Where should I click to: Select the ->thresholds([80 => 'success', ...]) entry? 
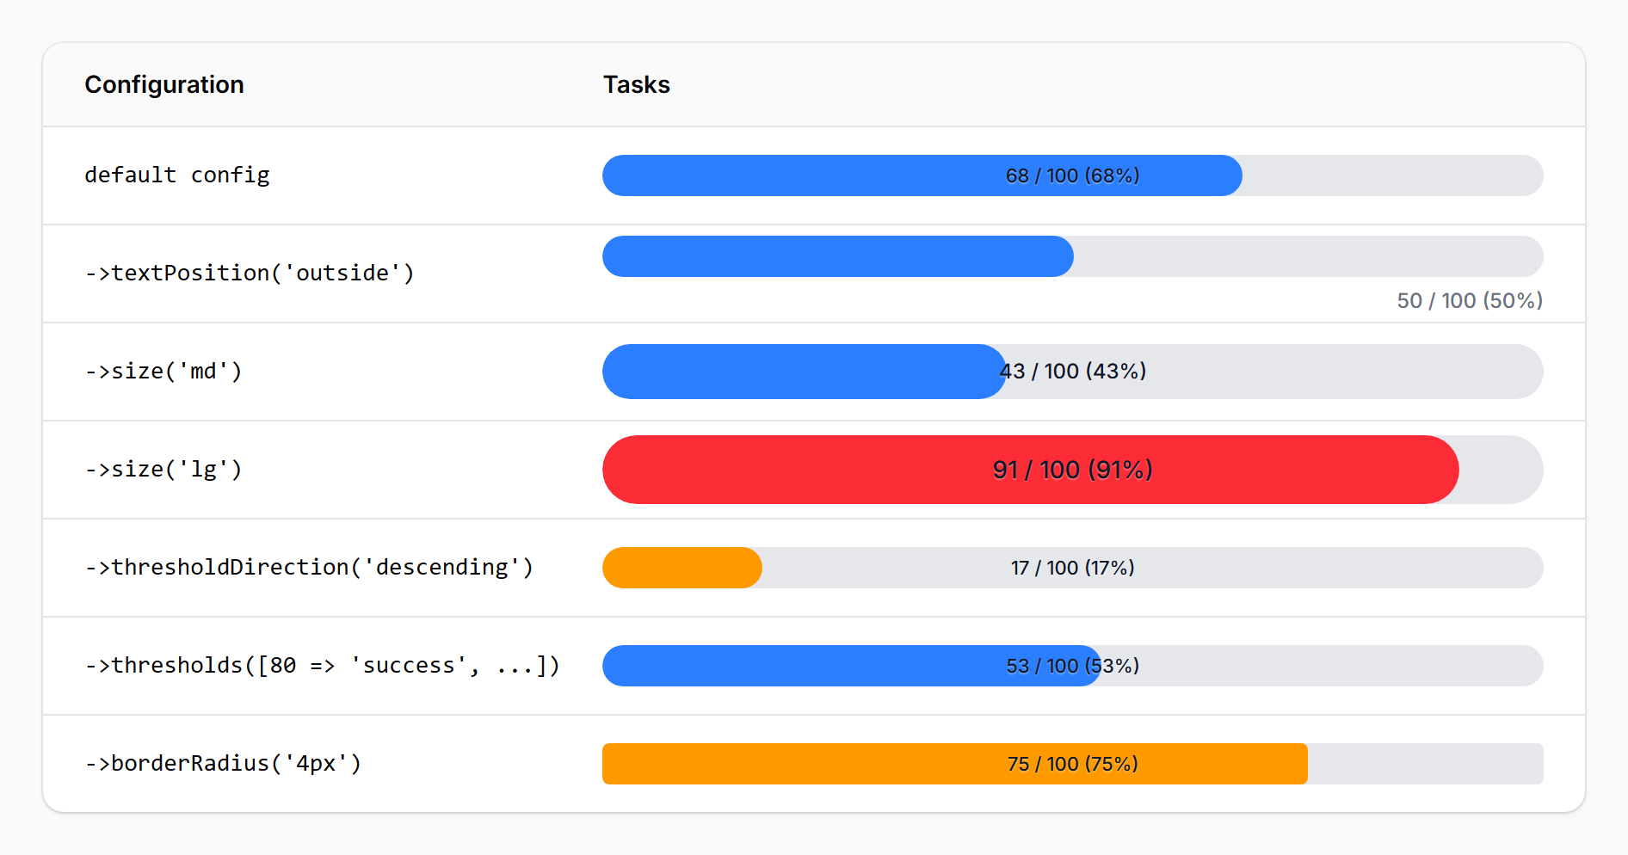[x=322, y=665]
